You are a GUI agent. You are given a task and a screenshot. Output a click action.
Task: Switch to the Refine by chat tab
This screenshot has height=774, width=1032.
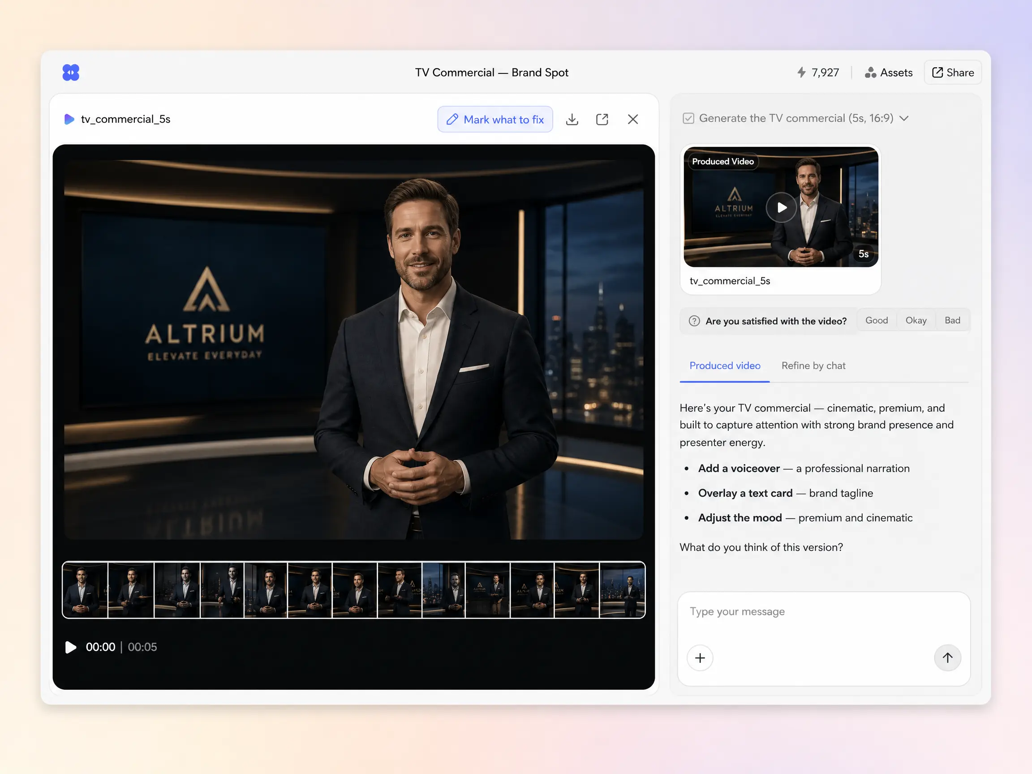click(813, 366)
